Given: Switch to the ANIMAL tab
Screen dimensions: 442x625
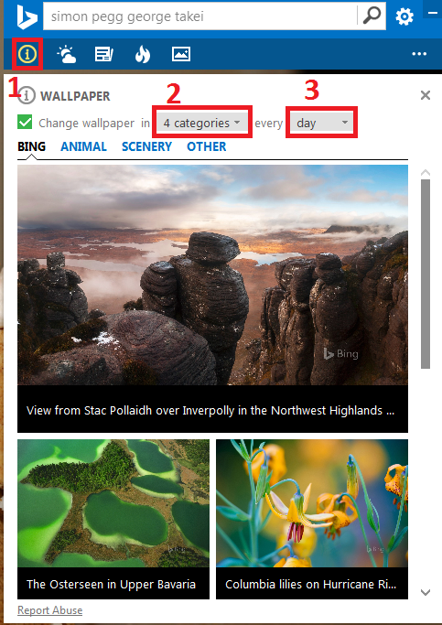Looking at the screenshot, I should [x=83, y=146].
